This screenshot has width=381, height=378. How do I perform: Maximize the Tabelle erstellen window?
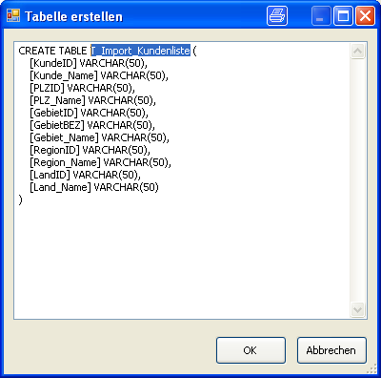coord(343,16)
